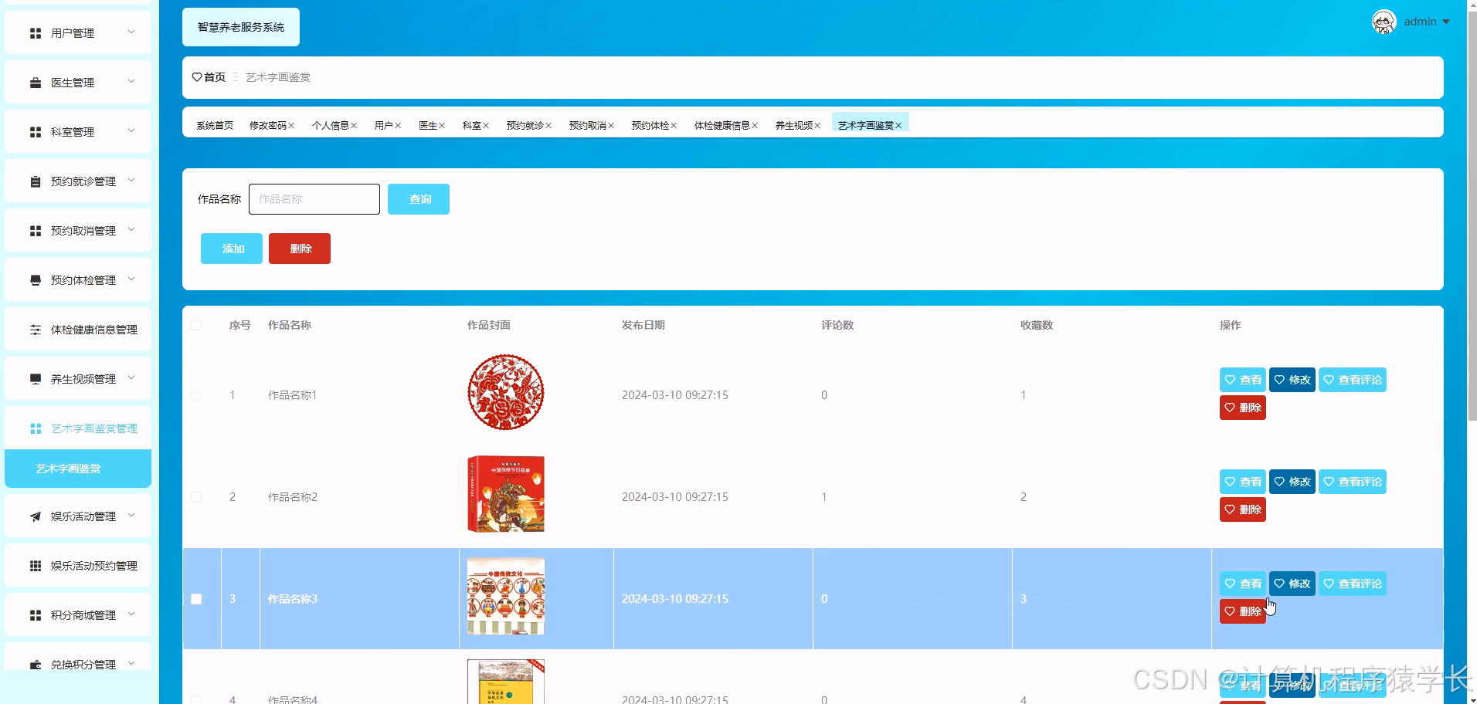Expand the 科室管理 menu chevron

pyautogui.click(x=131, y=131)
